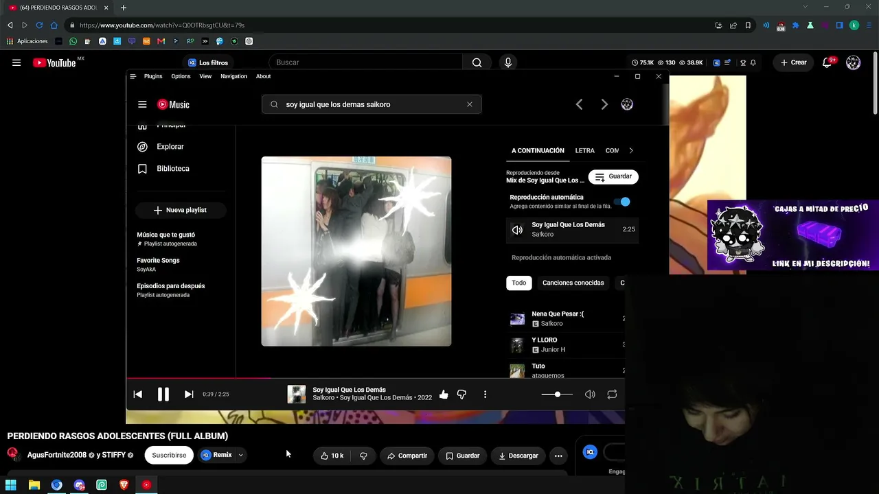Pause playback in YouTube Music player
The width and height of the screenshot is (879, 494).
pyautogui.click(x=163, y=395)
